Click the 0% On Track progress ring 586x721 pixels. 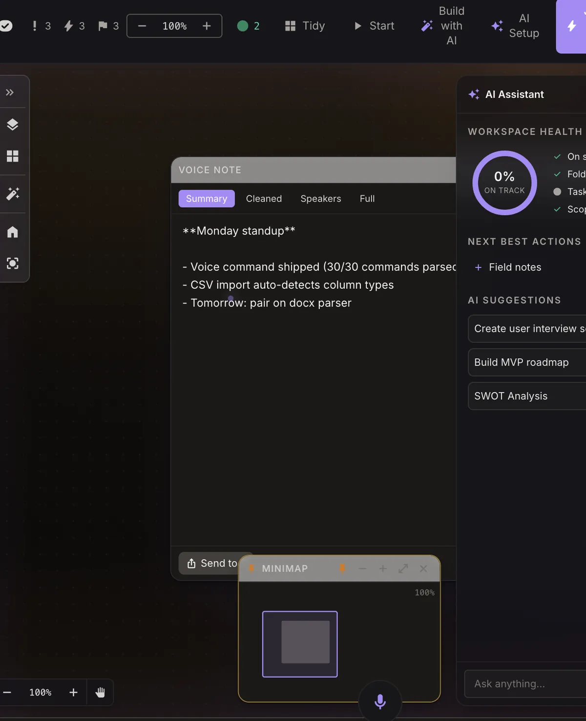pyautogui.click(x=504, y=183)
